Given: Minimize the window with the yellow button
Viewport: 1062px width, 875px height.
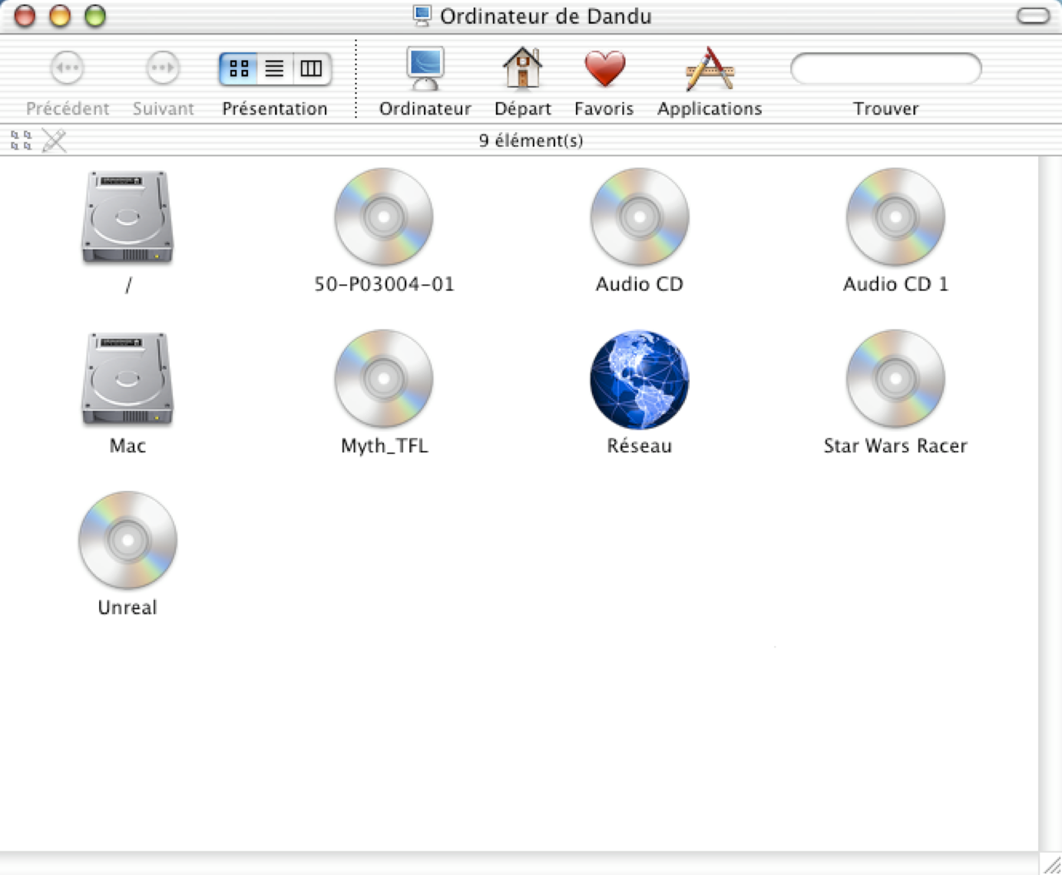Looking at the screenshot, I should coord(60,16).
